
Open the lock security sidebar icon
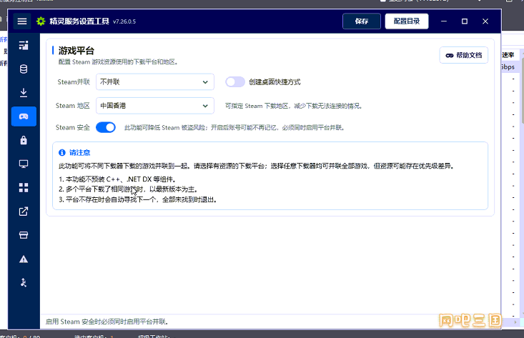point(24,140)
